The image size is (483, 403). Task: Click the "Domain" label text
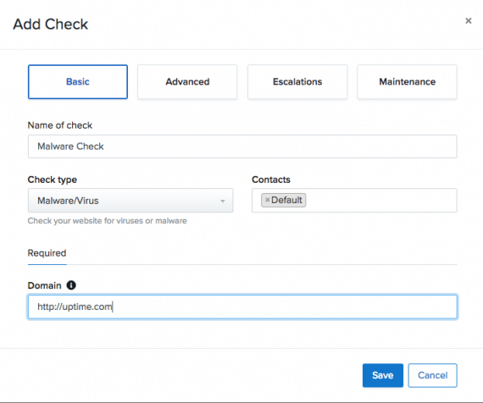pos(44,285)
